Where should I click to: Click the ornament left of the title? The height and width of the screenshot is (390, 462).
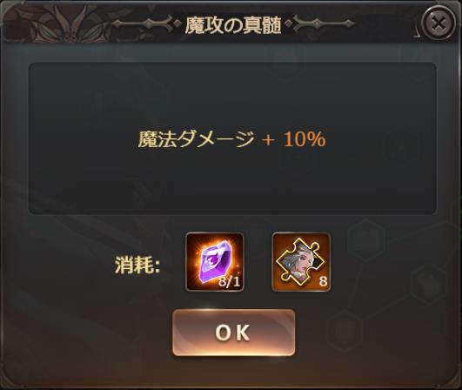(145, 24)
